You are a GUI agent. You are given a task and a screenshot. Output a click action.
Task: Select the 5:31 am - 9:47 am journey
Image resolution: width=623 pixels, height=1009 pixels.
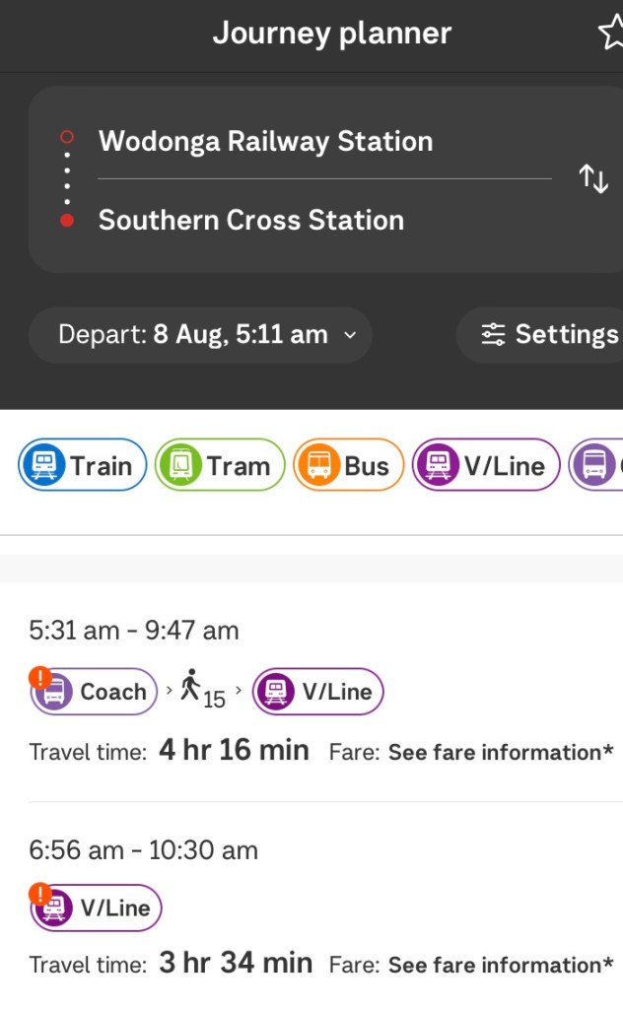[x=134, y=631]
